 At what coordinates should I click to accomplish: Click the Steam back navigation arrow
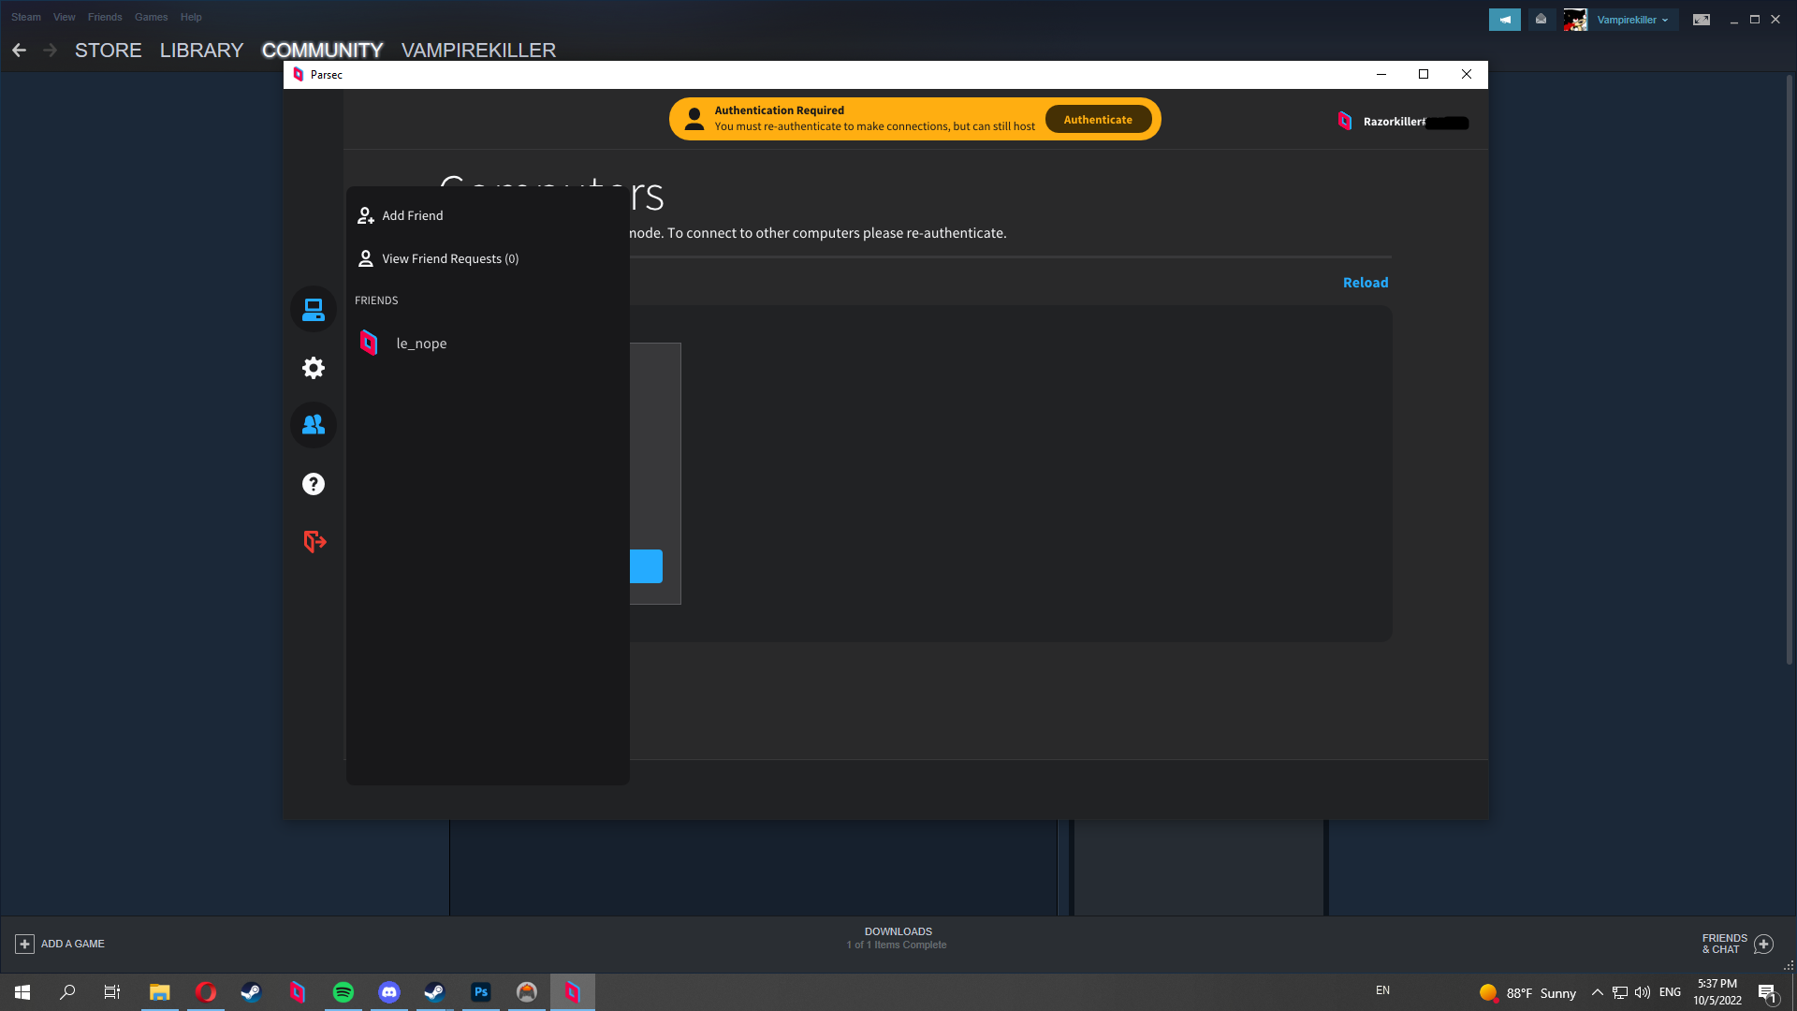20,51
